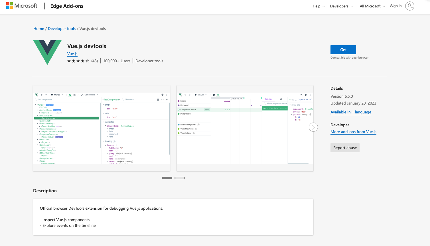Click the user account avatar icon
The height and width of the screenshot is (246, 430).
[x=409, y=6]
